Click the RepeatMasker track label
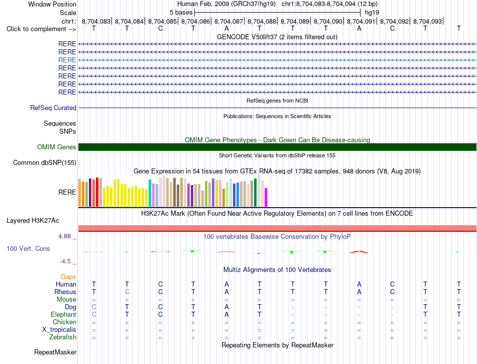Viewport: 477px width, 364px height. pos(55,352)
